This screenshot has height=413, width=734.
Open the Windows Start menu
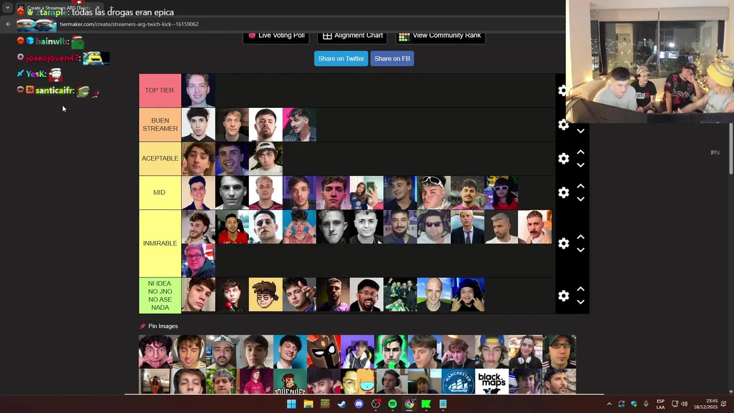click(x=291, y=404)
